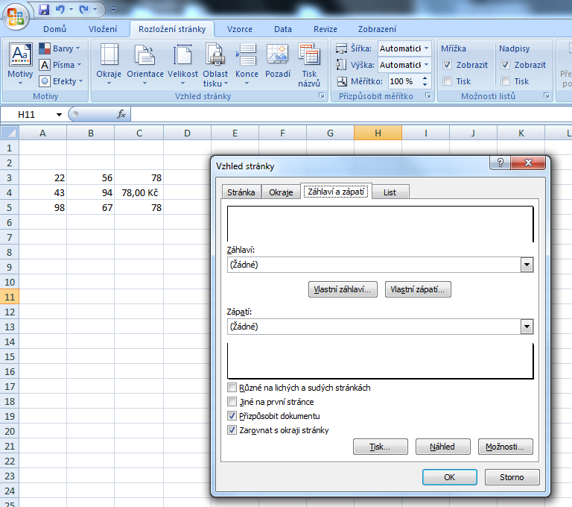Open the Motivy themes gallery
The image size is (572, 507).
point(20,64)
